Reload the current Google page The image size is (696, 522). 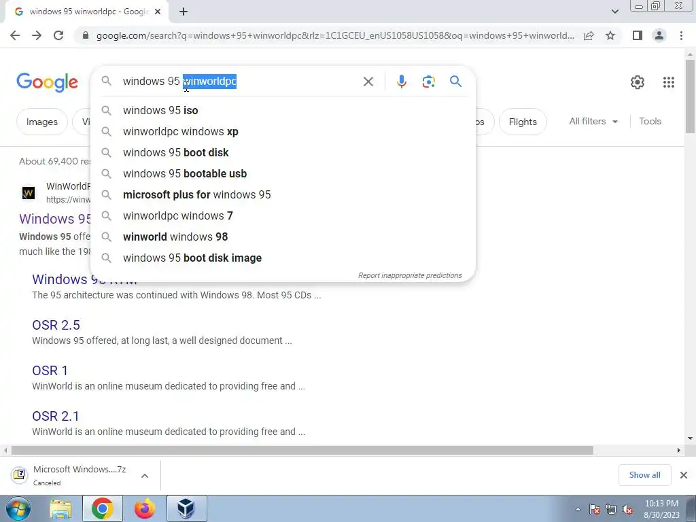click(x=58, y=35)
